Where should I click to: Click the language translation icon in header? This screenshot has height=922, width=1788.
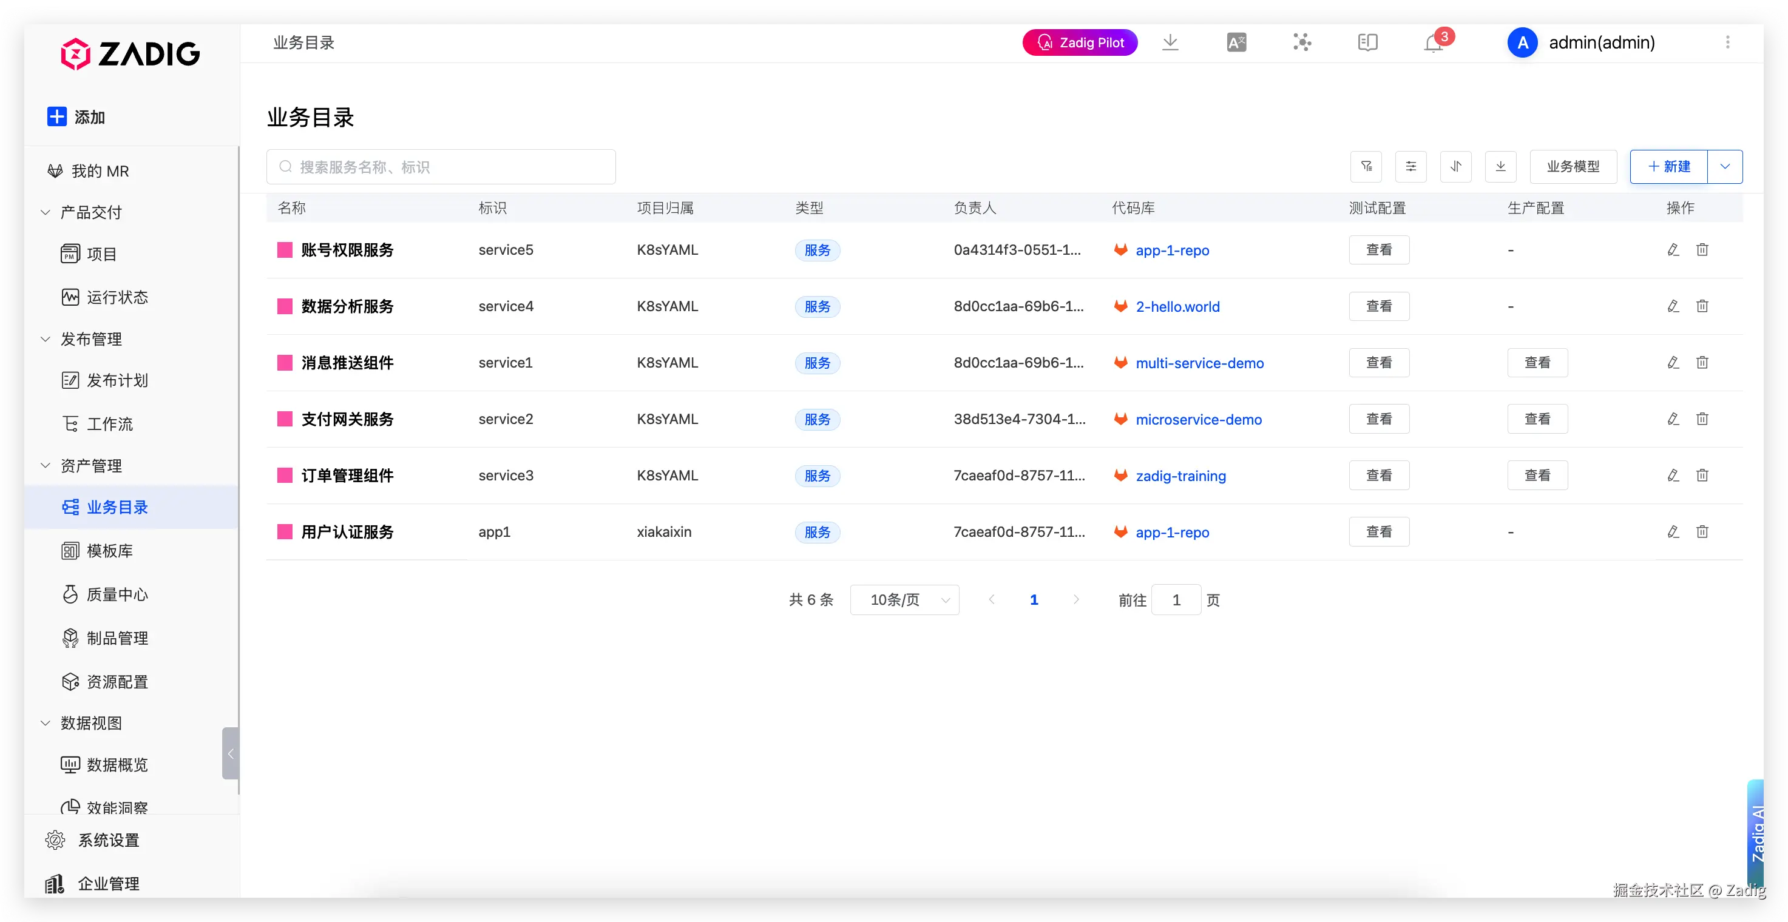click(1236, 43)
